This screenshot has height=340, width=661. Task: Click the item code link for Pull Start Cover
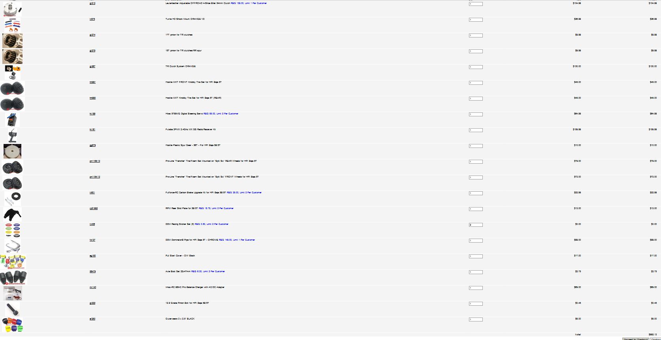click(92, 256)
